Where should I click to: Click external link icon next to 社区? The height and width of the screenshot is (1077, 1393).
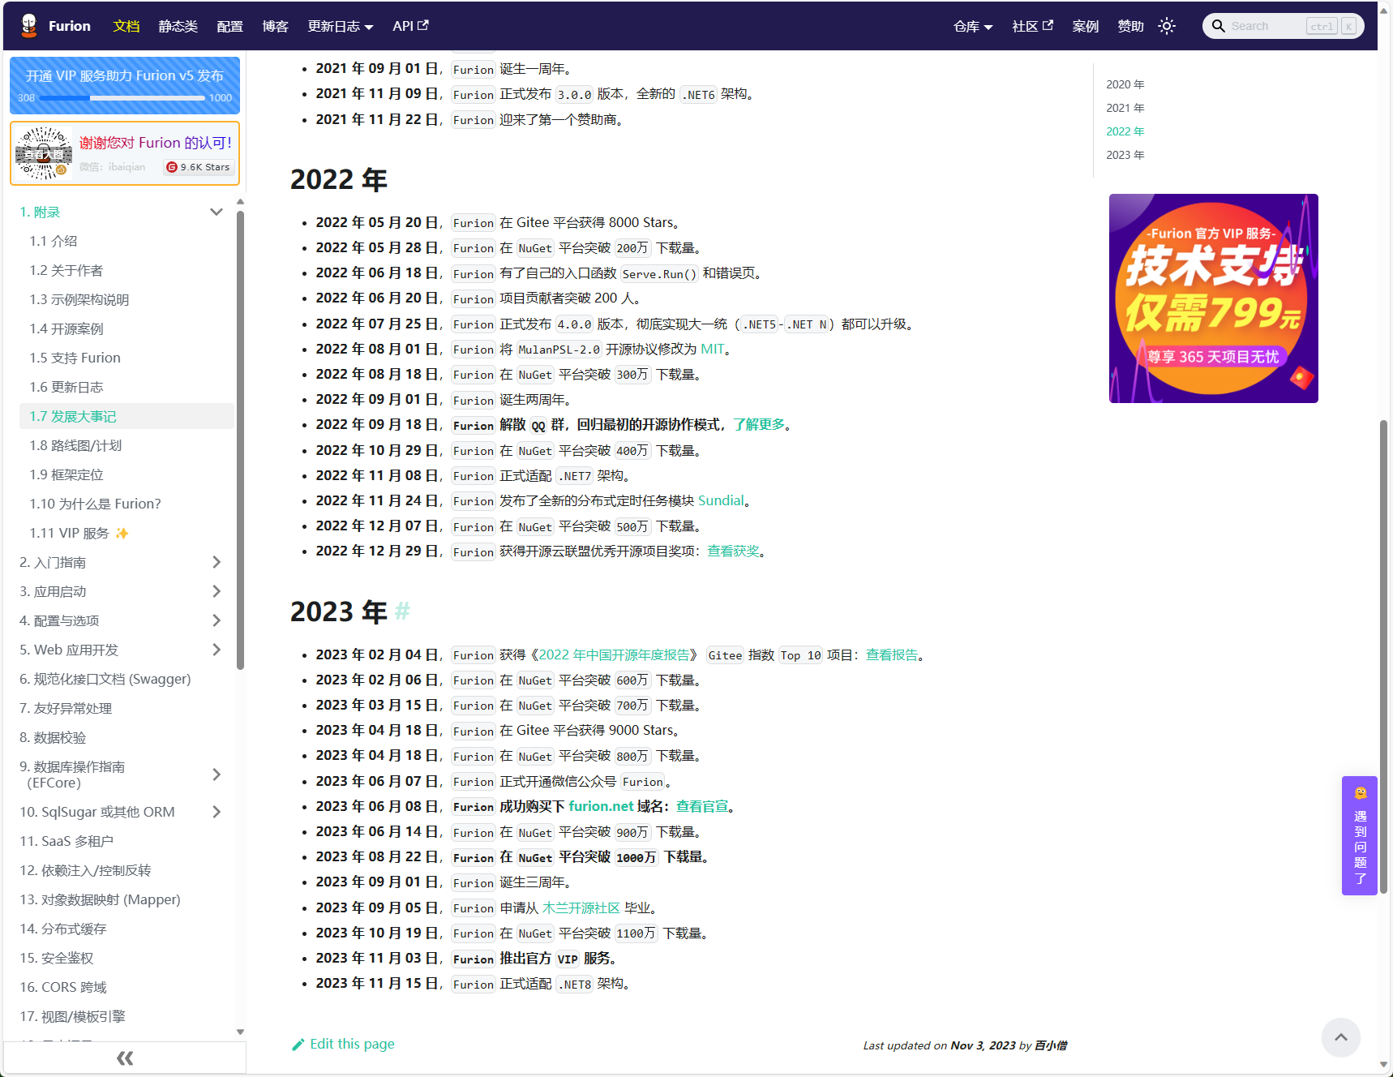(1048, 25)
